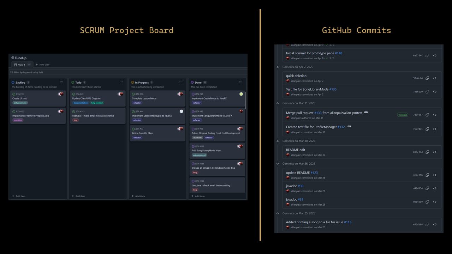Click the documentation label on UML Diagram card
This screenshot has width=452, height=254.
coord(81,103)
